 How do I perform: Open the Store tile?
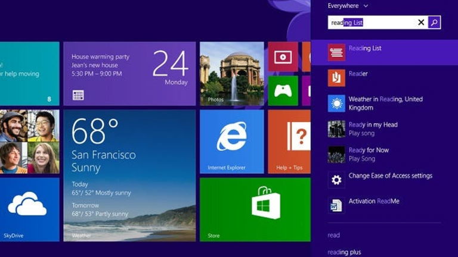click(x=255, y=209)
